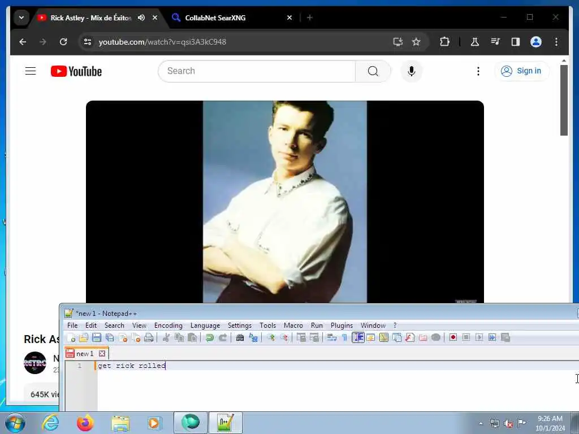Click the Rick Astley video player
Image resolution: width=579 pixels, height=434 pixels.
(x=285, y=202)
